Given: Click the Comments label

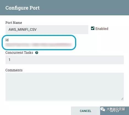Looking at the screenshot, I should pyautogui.click(x=14, y=70).
